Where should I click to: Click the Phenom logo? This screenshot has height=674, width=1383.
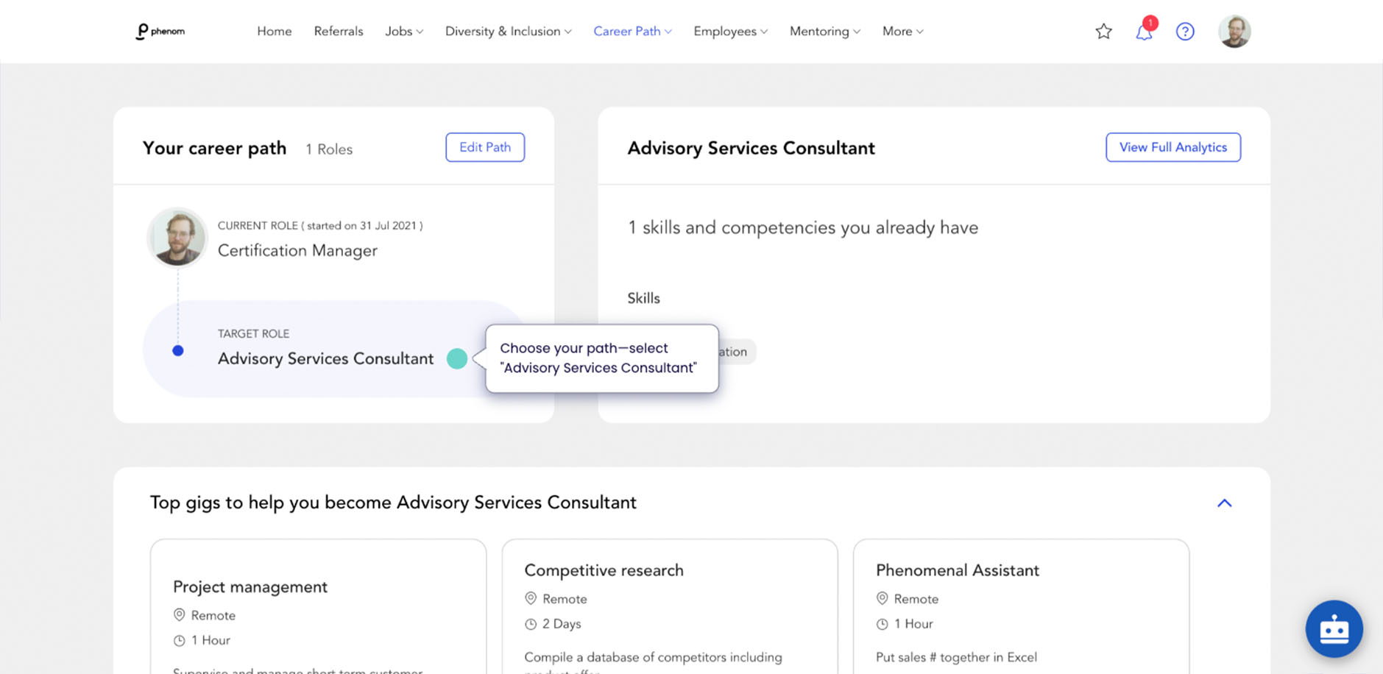point(160,31)
